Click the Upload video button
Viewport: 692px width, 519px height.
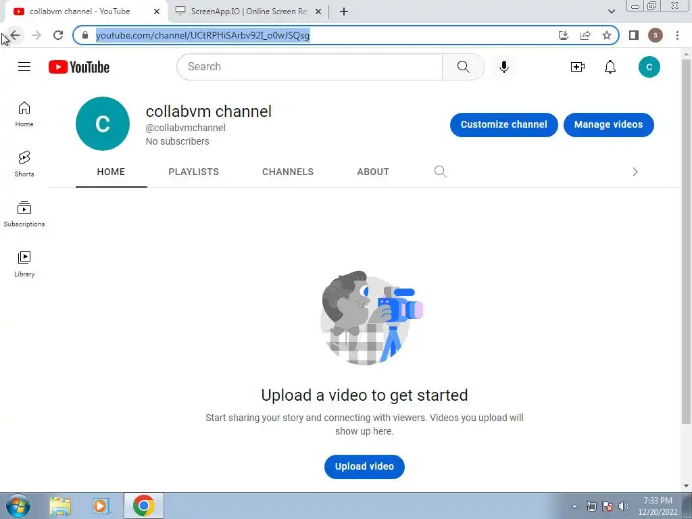pyautogui.click(x=364, y=466)
